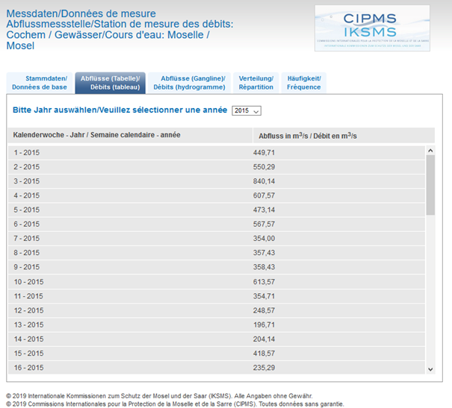Expand the 2015 year dropdown
This screenshot has width=452, height=408.
(246, 110)
